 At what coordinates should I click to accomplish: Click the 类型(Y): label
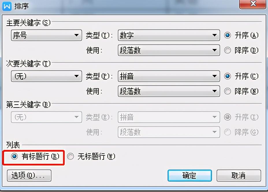click(x=99, y=35)
